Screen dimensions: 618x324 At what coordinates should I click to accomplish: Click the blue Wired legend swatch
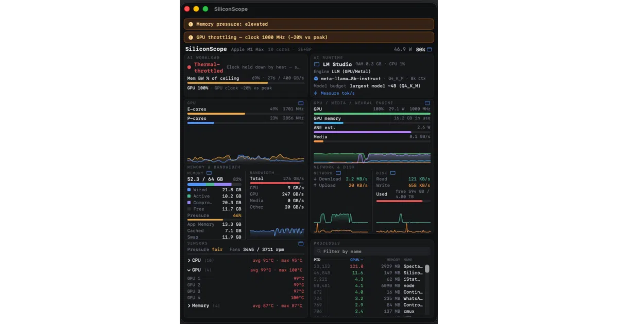pos(189,190)
